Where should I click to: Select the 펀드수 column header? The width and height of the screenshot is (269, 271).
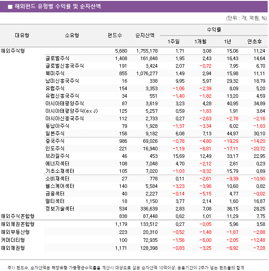click(x=115, y=35)
